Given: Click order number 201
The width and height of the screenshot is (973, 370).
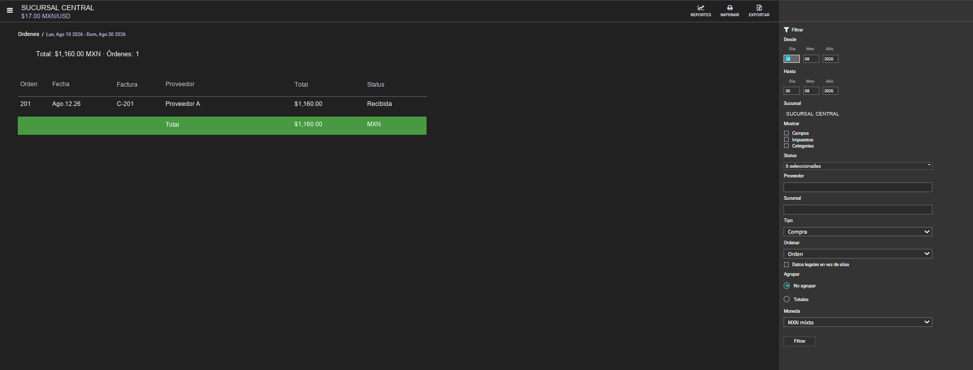Looking at the screenshot, I should pos(25,104).
